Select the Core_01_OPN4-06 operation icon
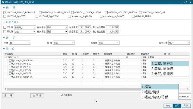 coord(12,77)
